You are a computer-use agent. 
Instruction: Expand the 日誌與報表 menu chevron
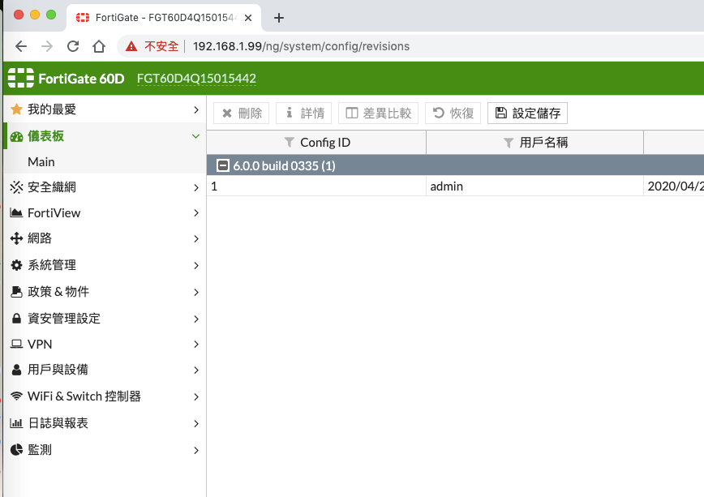click(x=195, y=423)
